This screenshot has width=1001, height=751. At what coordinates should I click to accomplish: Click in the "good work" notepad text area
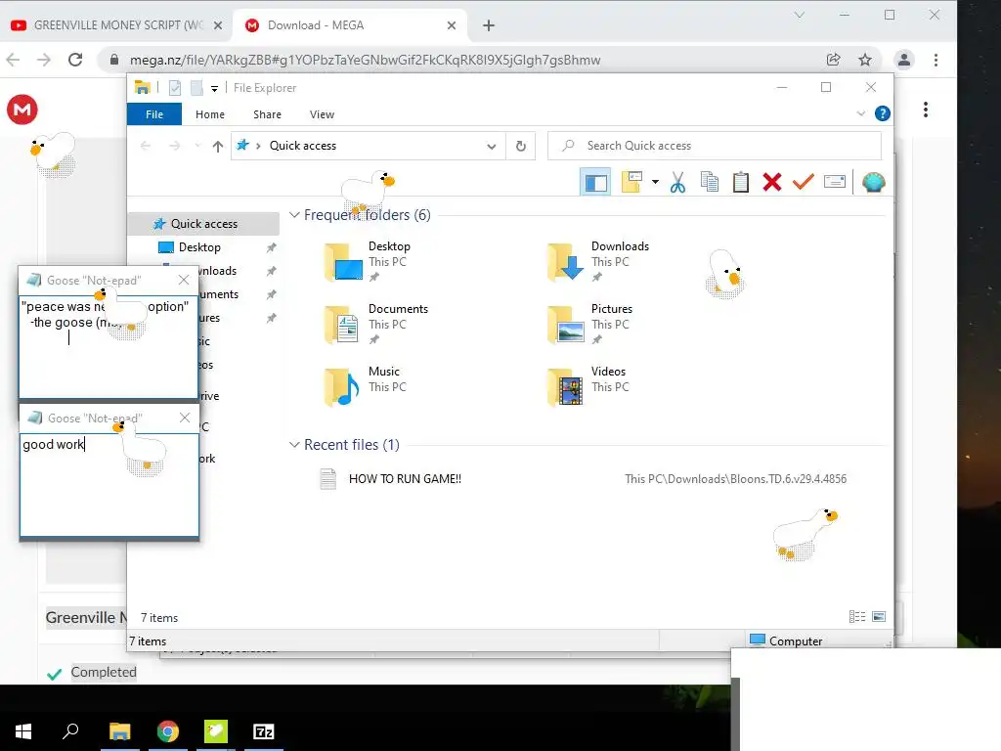[109, 485]
